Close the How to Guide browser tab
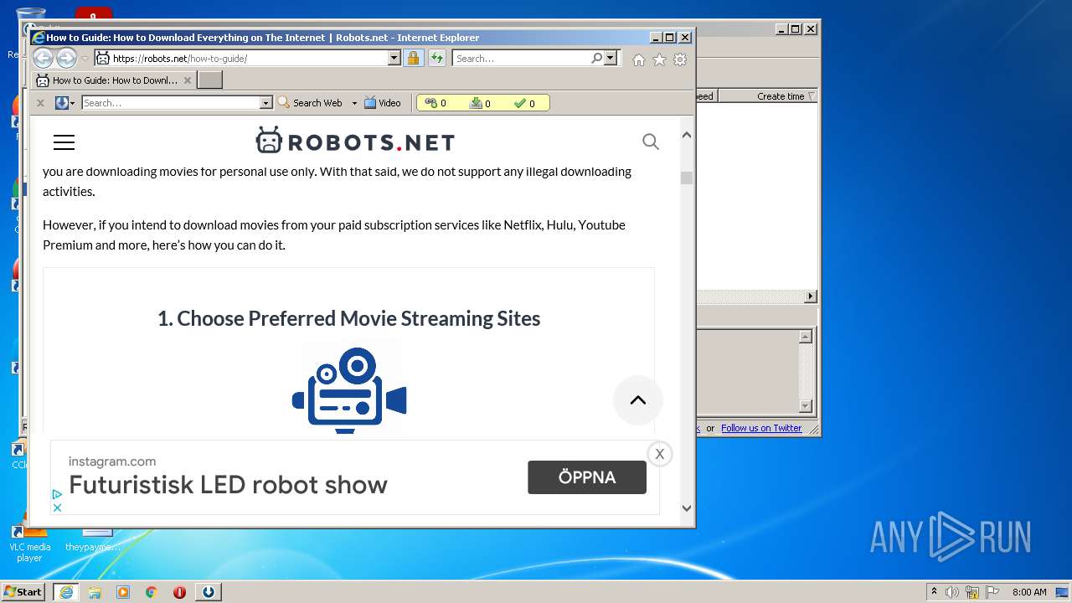This screenshot has width=1072, height=603. [x=188, y=80]
